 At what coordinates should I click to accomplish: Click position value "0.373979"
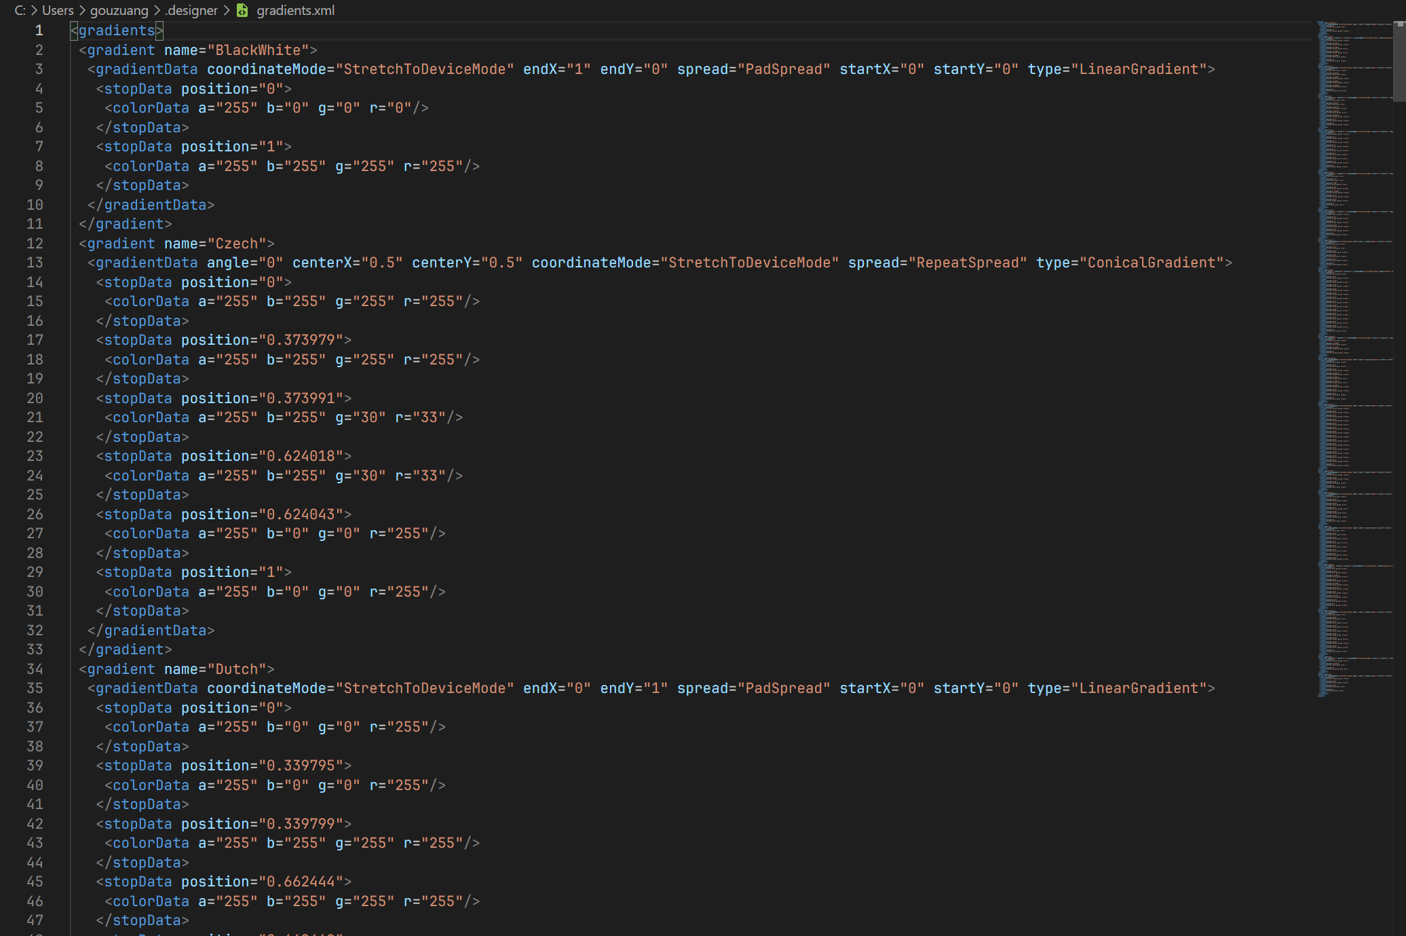click(301, 340)
